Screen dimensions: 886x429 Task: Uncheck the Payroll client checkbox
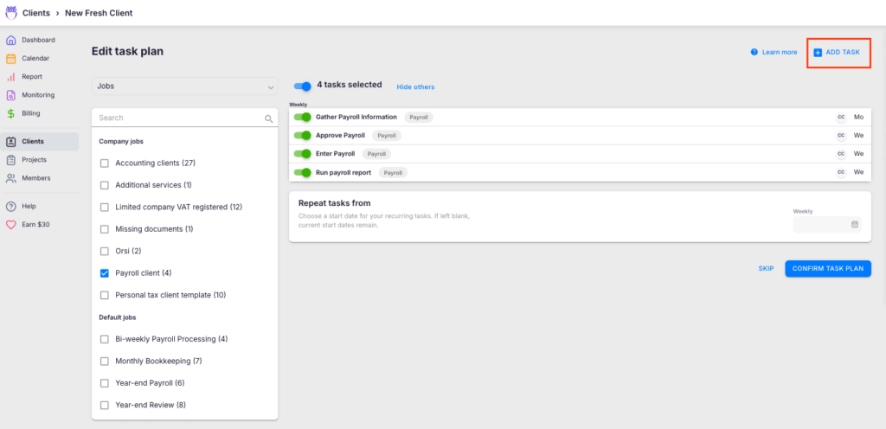point(105,273)
